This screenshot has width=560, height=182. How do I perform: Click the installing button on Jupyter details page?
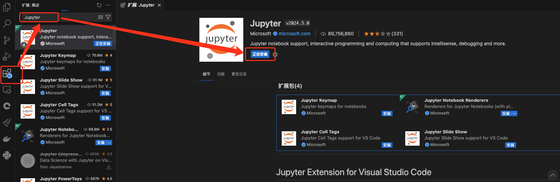tap(260, 54)
